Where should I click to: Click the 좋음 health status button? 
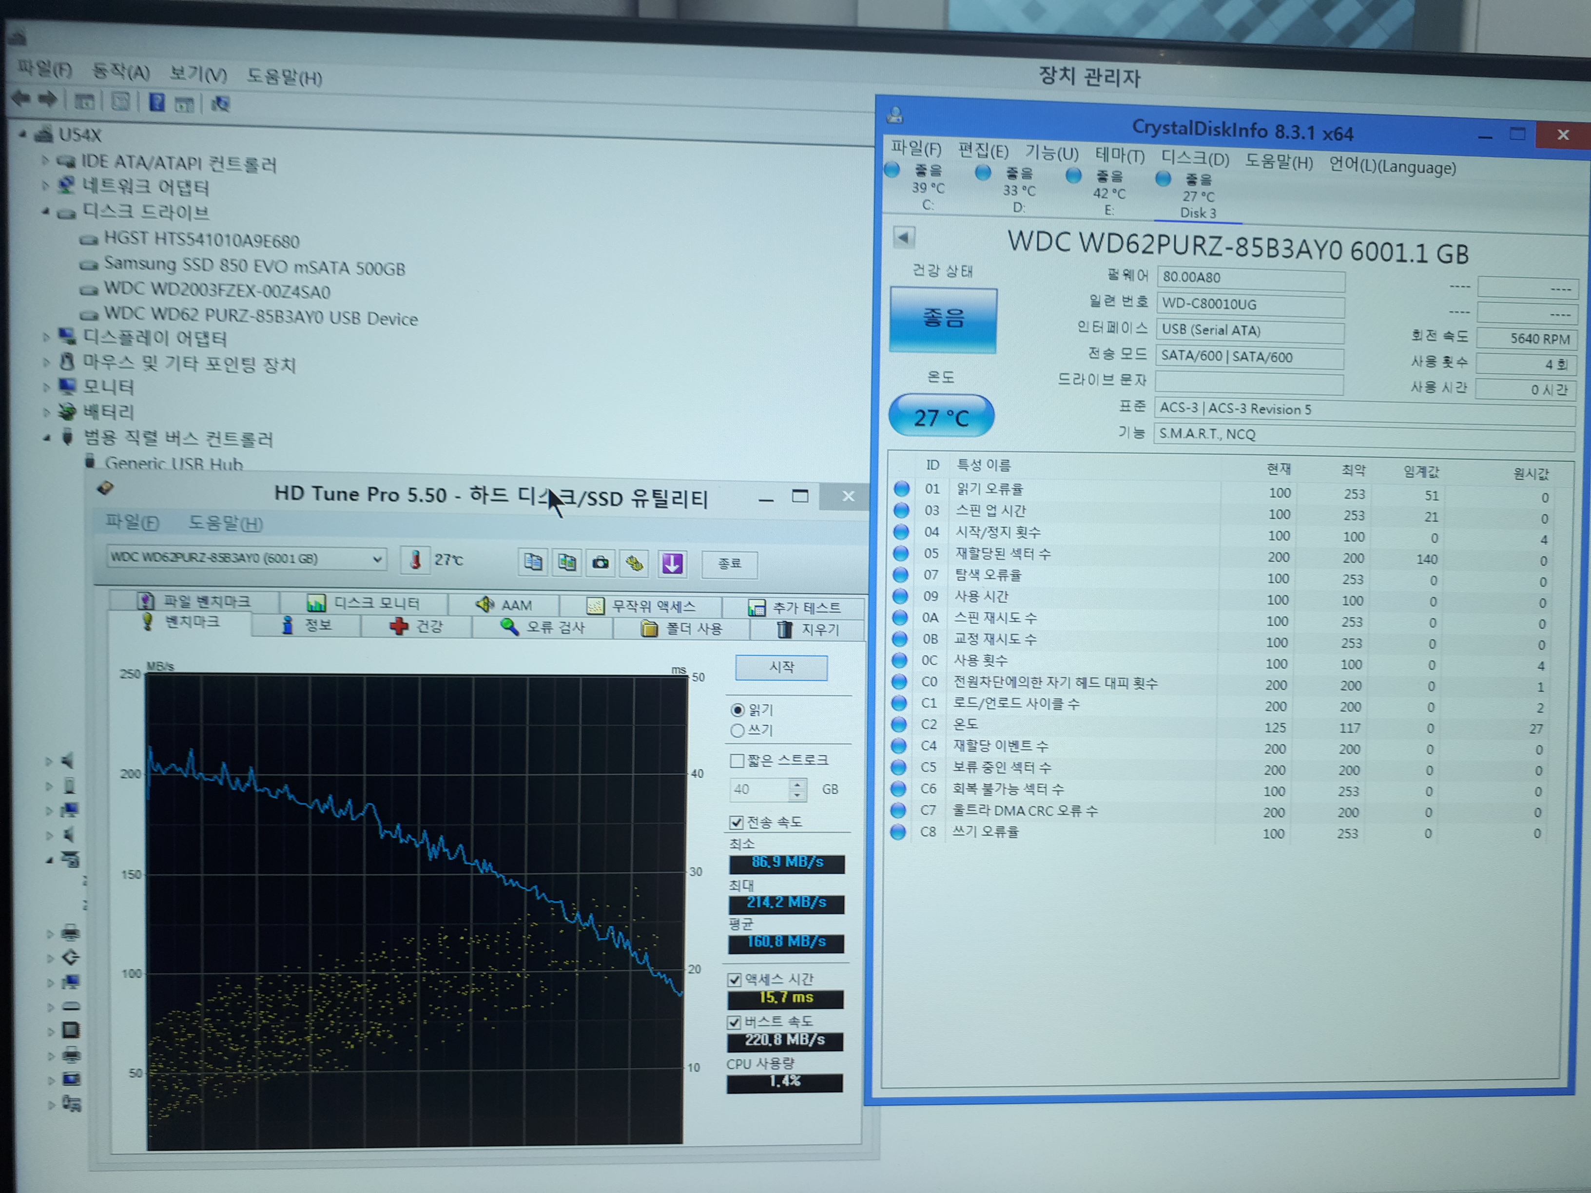click(x=943, y=319)
